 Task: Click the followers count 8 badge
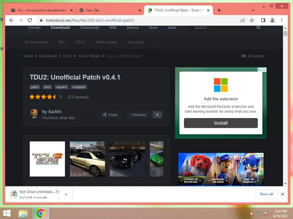click(x=157, y=115)
